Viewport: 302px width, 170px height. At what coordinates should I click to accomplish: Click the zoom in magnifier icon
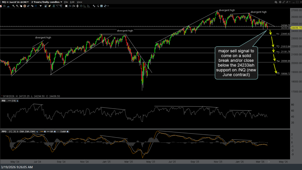coord(14,6)
